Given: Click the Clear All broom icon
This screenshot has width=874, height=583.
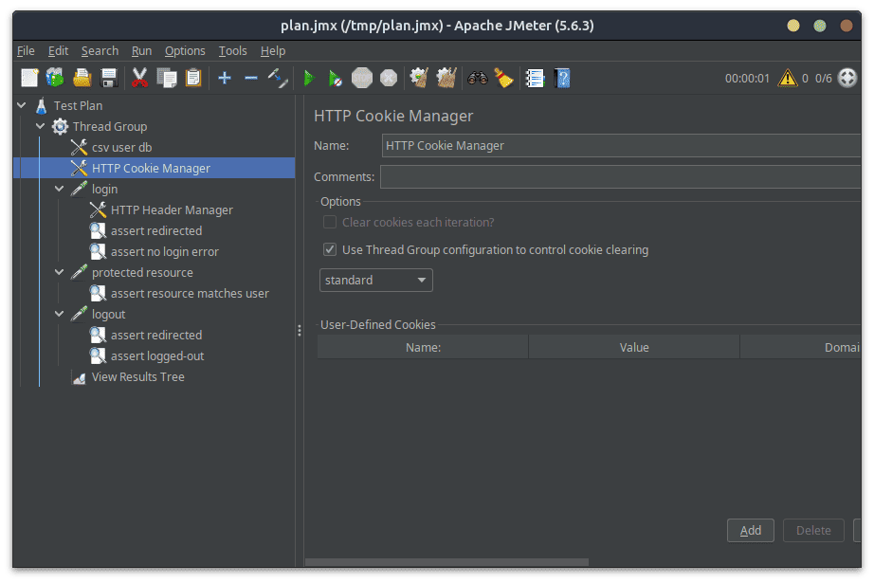Looking at the screenshot, I should click(x=503, y=78).
